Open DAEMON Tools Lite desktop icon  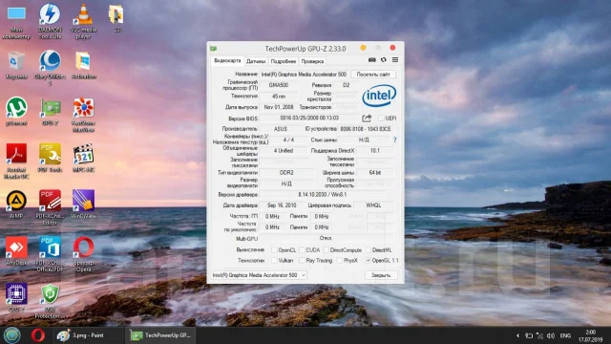click(x=50, y=21)
